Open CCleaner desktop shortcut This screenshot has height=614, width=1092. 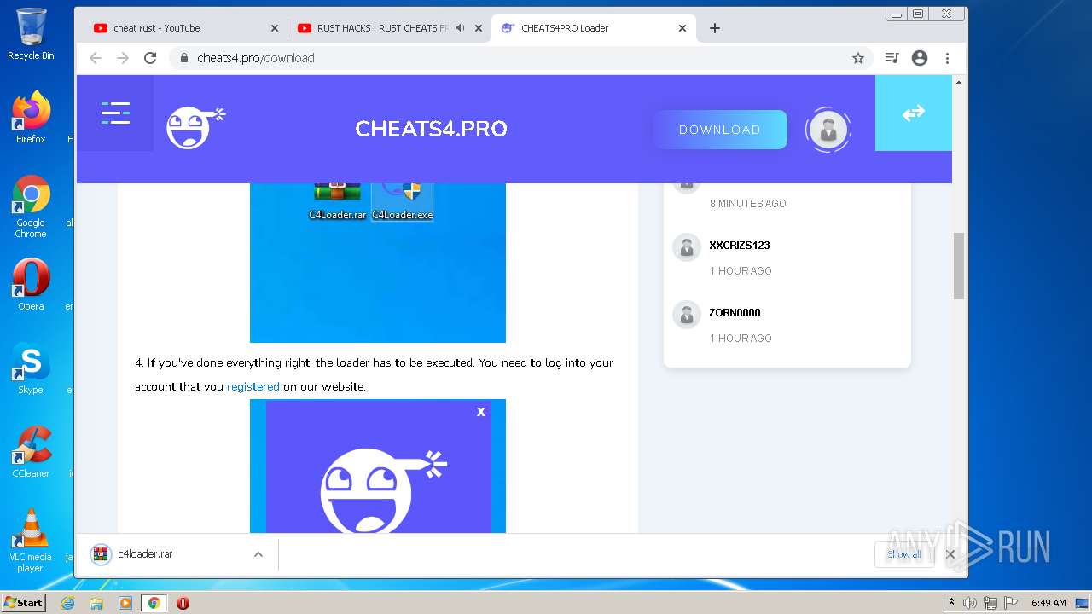point(31,452)
